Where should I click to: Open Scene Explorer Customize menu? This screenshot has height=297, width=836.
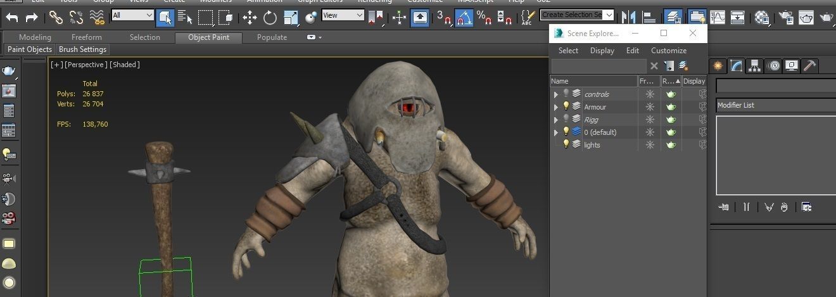[669, 51]
